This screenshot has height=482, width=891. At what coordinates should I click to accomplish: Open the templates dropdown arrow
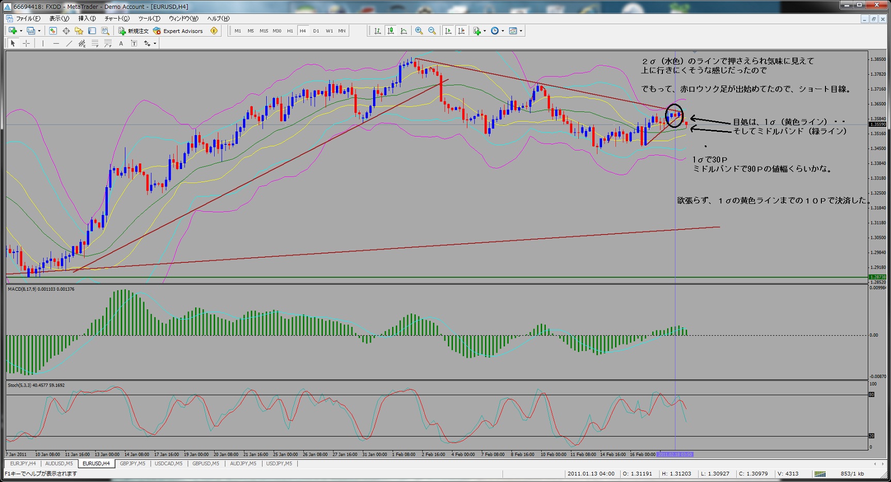[521, 31]
